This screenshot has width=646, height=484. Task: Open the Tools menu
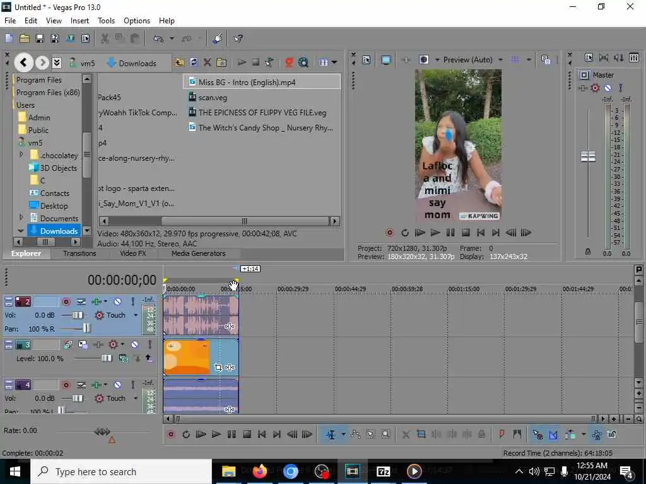[106, 21]
